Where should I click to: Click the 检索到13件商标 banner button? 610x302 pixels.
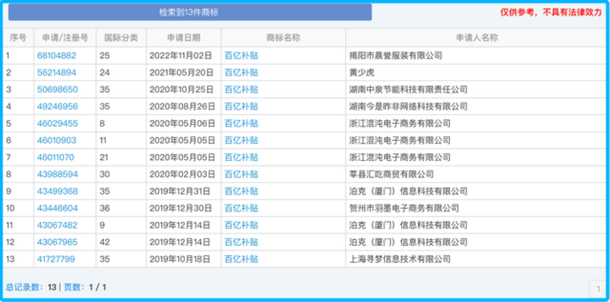[190, 12]
